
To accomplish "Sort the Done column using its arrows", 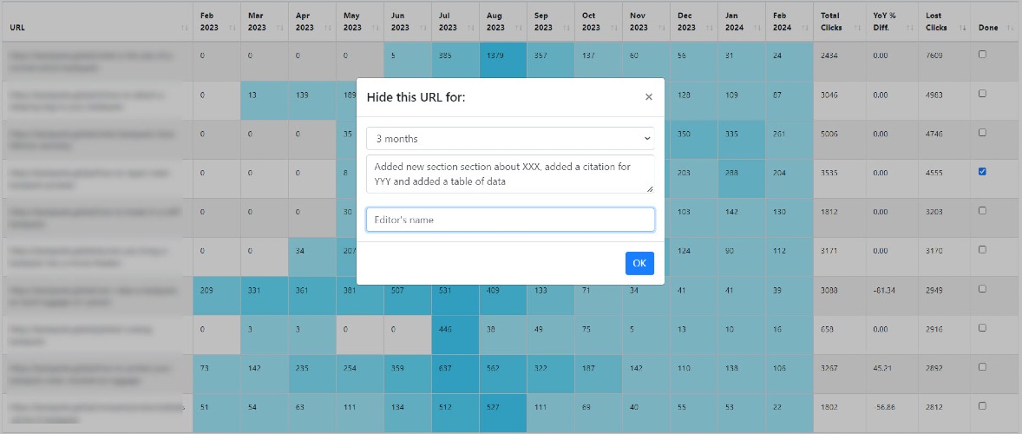I will [1010, 28].
